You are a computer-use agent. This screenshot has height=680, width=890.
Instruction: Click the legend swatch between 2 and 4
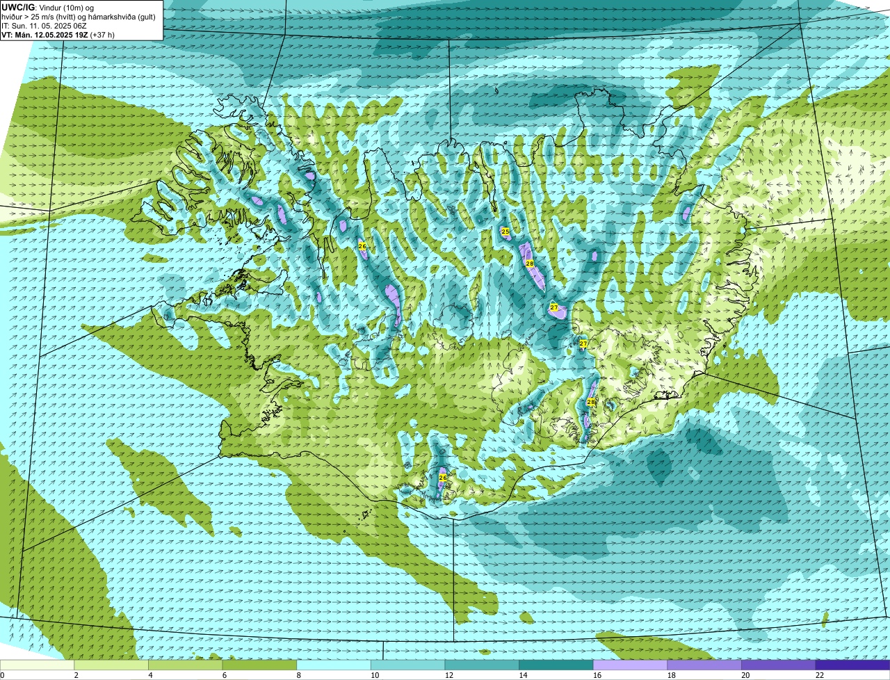(111, 665)
